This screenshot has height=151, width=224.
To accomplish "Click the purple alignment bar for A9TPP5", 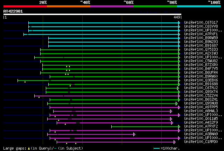I will 114,107.
